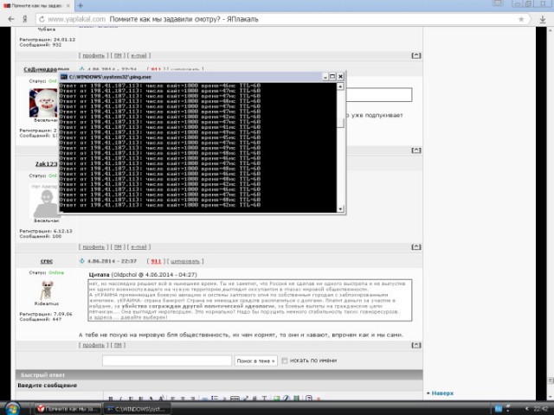Viewport: 554px width, 415px height.
Task: Click text 'Регистрация: 6.12.13'
Action: pos(46,231)
